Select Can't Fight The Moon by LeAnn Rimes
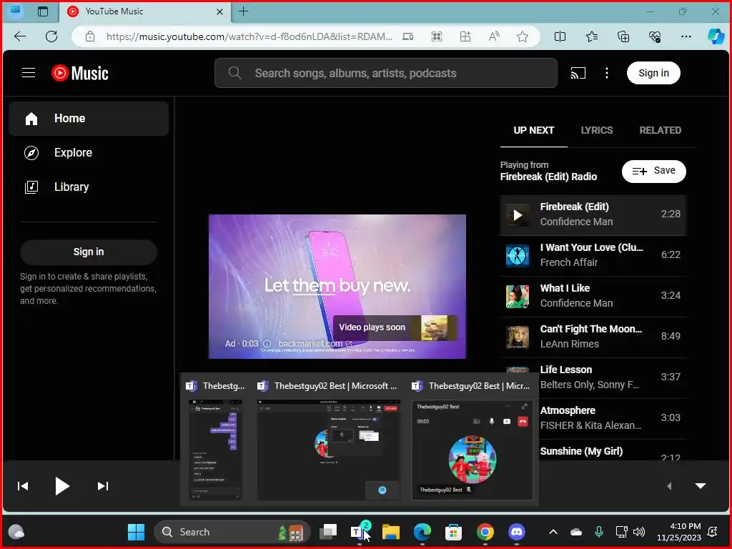This screenshot has height=549, width=732. pyautogui.click(x=593, y=337)
